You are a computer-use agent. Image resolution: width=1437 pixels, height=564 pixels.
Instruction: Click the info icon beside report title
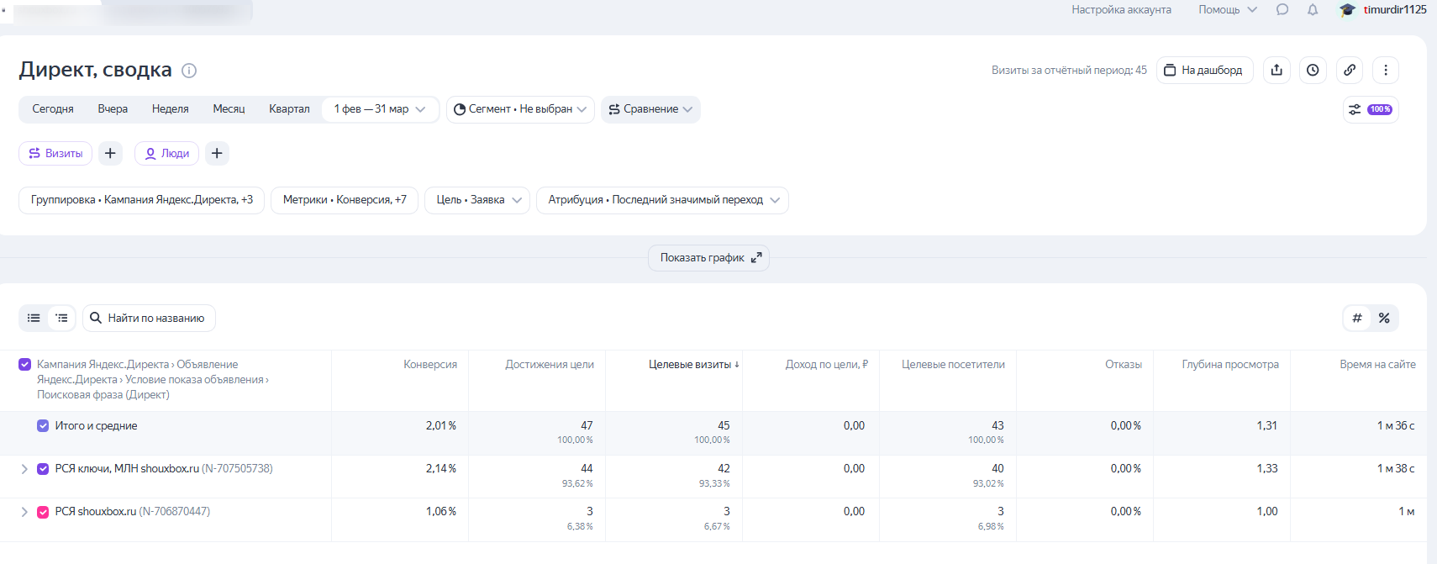click(189, 71)
